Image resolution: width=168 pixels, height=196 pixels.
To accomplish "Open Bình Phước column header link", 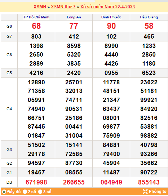I will (111, 17).
